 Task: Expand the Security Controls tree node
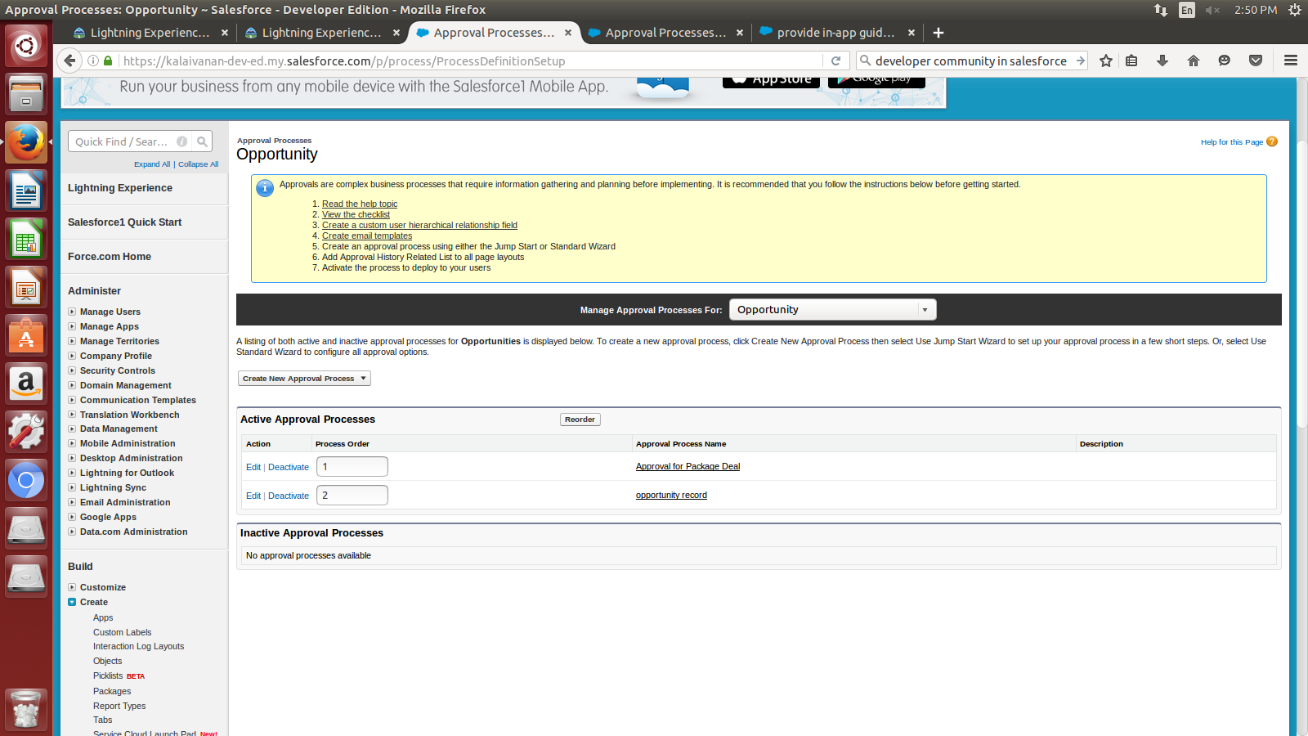pyautogui.click(x=72, y=370)
